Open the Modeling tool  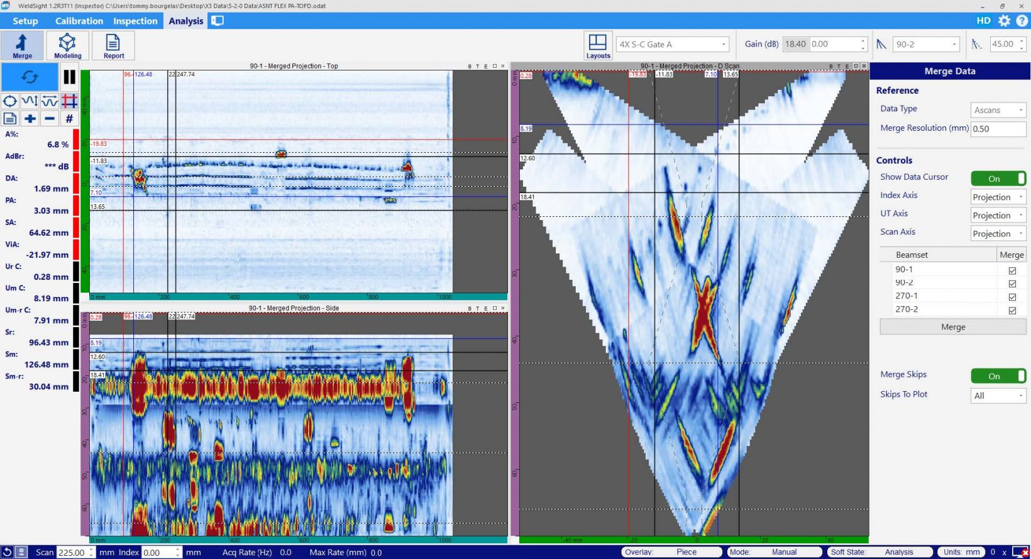tap(67, 46)
